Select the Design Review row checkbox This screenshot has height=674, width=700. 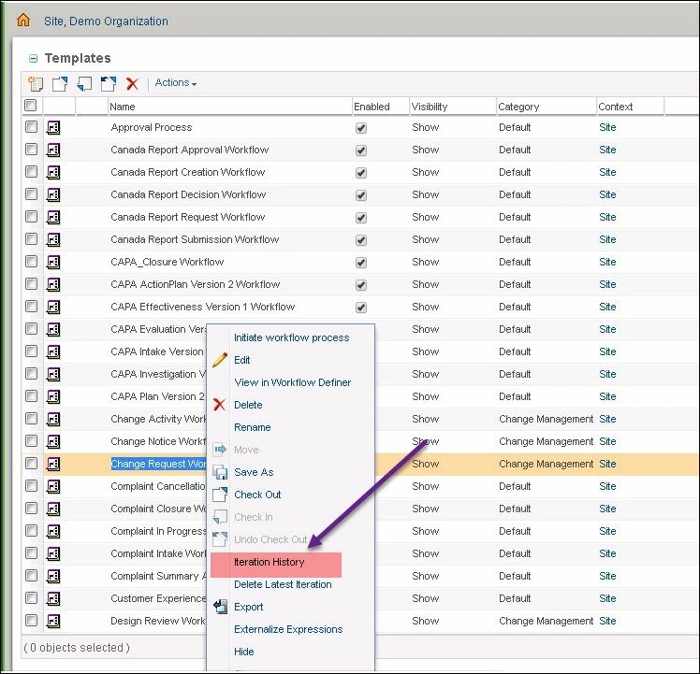(x=31, y=620)
